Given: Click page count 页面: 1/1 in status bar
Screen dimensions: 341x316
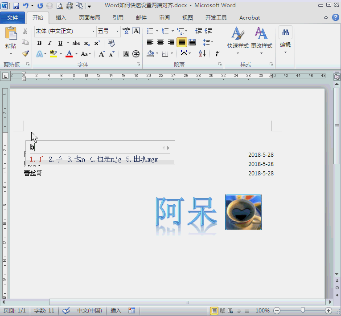Looking at the screenshot, I should 15,310.
